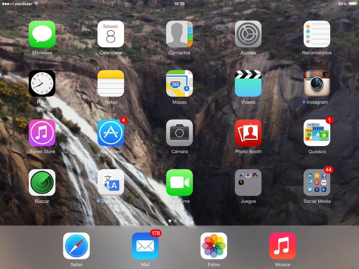Open the Juegos folder
This screenshot has height=269, width=359.
248,183
